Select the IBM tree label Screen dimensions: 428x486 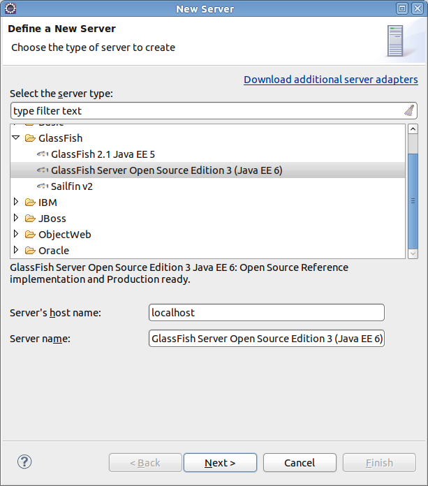click(47, 202)
